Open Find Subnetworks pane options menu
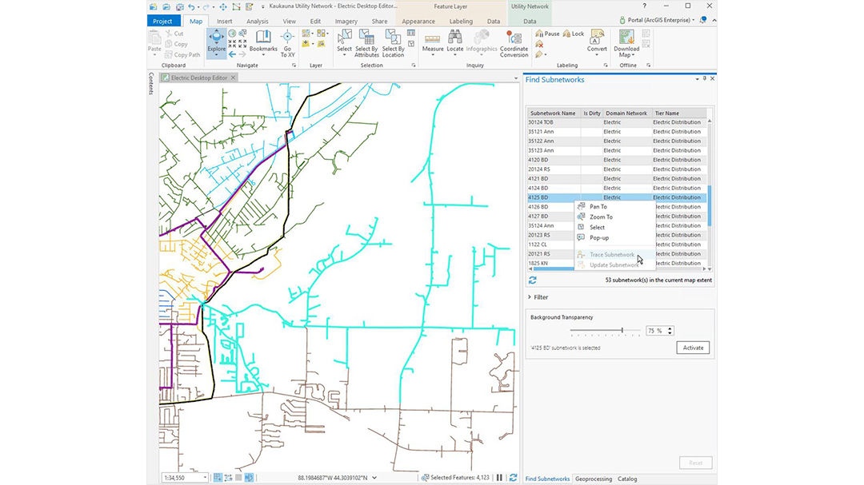This screenshot has width=864, height=485. pos(697,79)
